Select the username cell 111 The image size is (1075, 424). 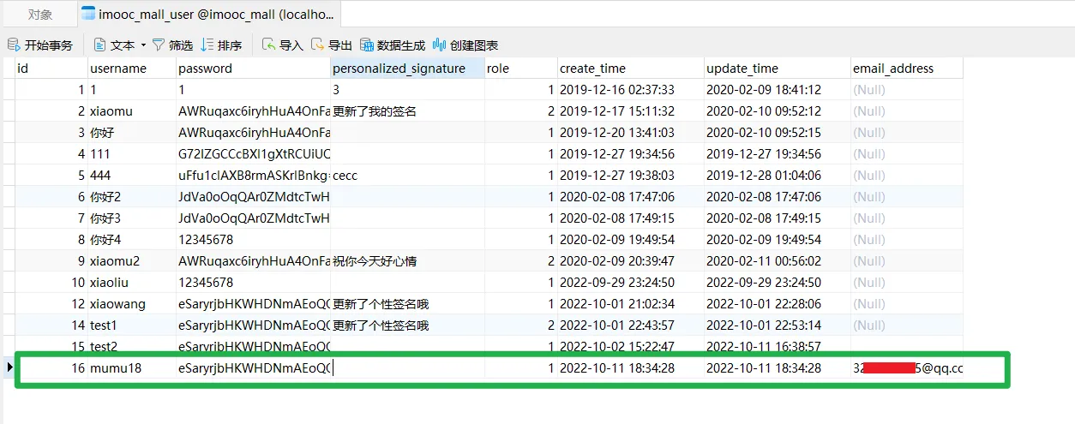pyautogui.click(x=132, y=154)
